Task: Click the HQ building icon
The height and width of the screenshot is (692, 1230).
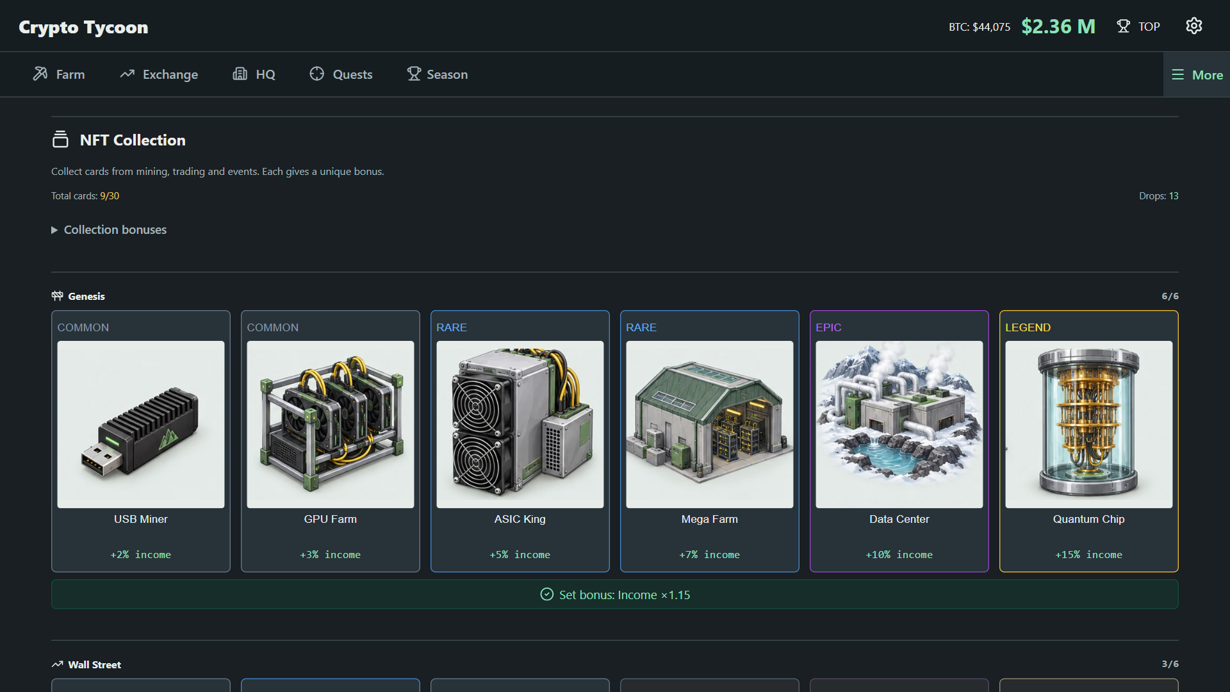Action: (240, 74)
